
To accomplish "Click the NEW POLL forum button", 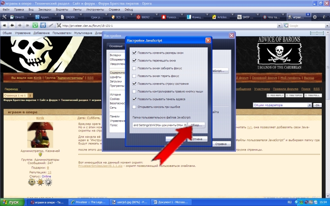I will 313,96.
